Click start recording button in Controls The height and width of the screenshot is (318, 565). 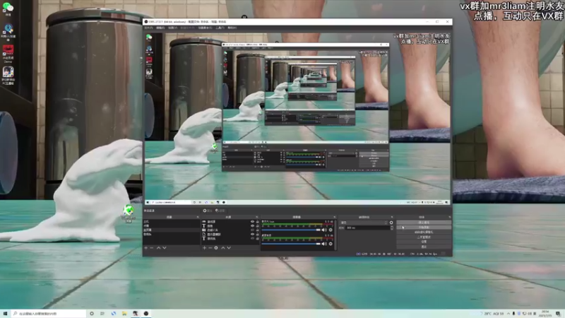click(424, 228)
